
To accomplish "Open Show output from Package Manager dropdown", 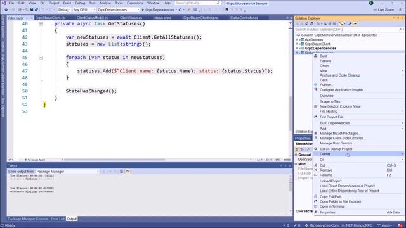I will click(67, 172).
